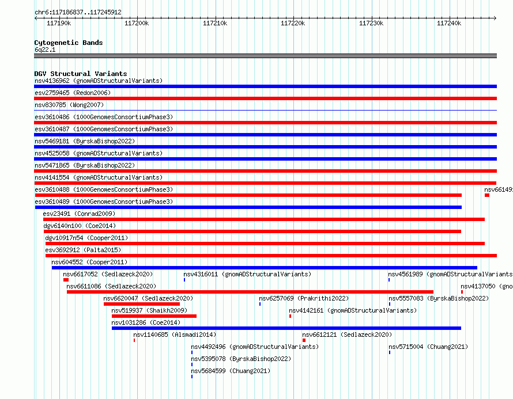Click the Cytogenetic Bands track heading
This screenshot has width=513, height=399.
69,43
